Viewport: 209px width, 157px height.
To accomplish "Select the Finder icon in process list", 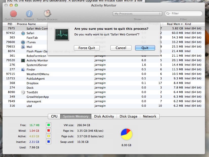I will click(x=23, y=70).
